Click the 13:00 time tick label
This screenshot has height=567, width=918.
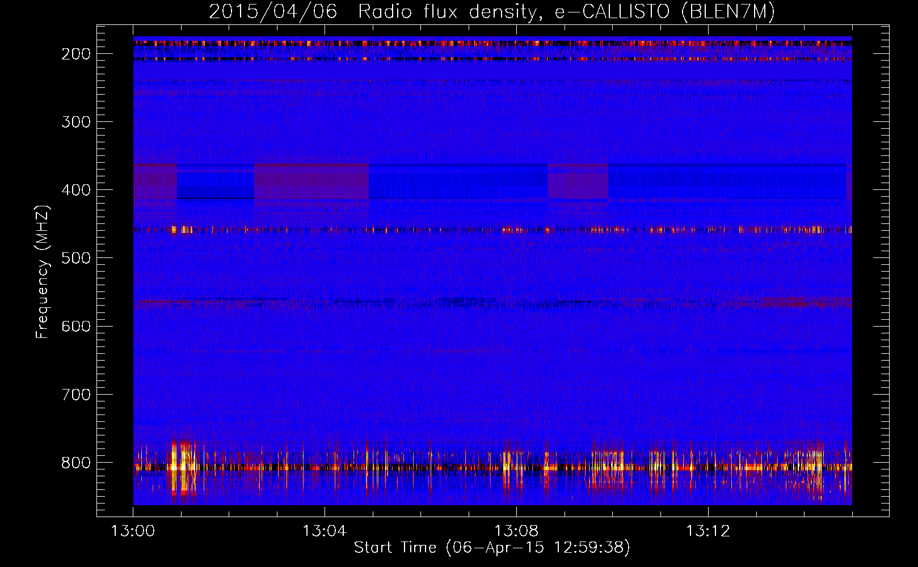coord(133,531)
